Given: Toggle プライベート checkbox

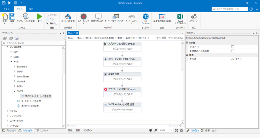Looking at the screenshot, I should click(x=232, y=47).
